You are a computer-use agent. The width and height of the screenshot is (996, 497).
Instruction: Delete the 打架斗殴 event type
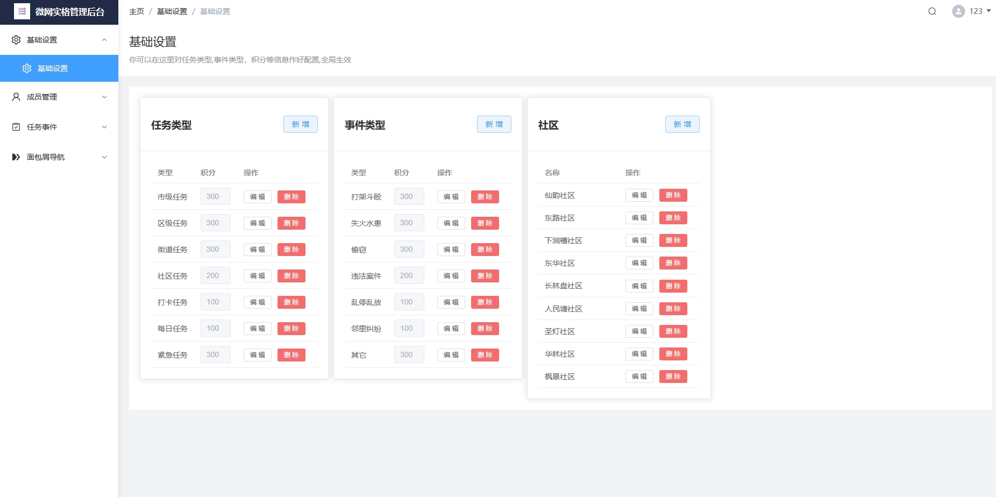pos(485,197)
